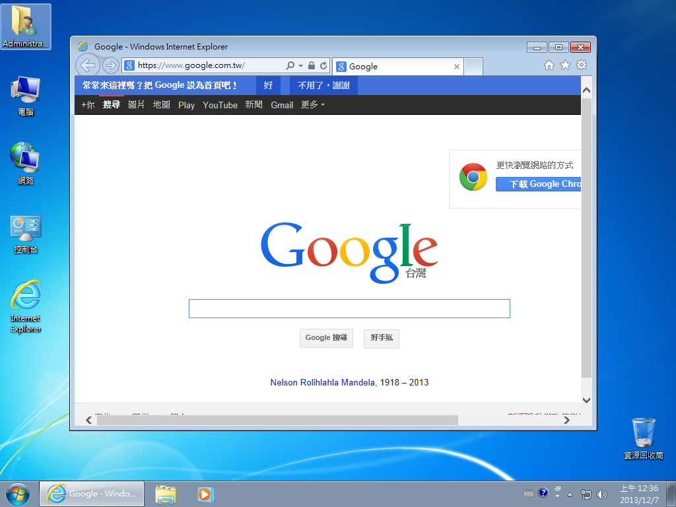Open 新聞 in the Google navigation bar

tap(253, 105)
